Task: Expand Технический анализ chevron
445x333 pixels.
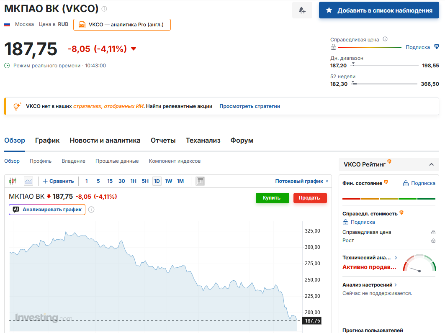Action: pyautogui.click(x=396, y=258)
